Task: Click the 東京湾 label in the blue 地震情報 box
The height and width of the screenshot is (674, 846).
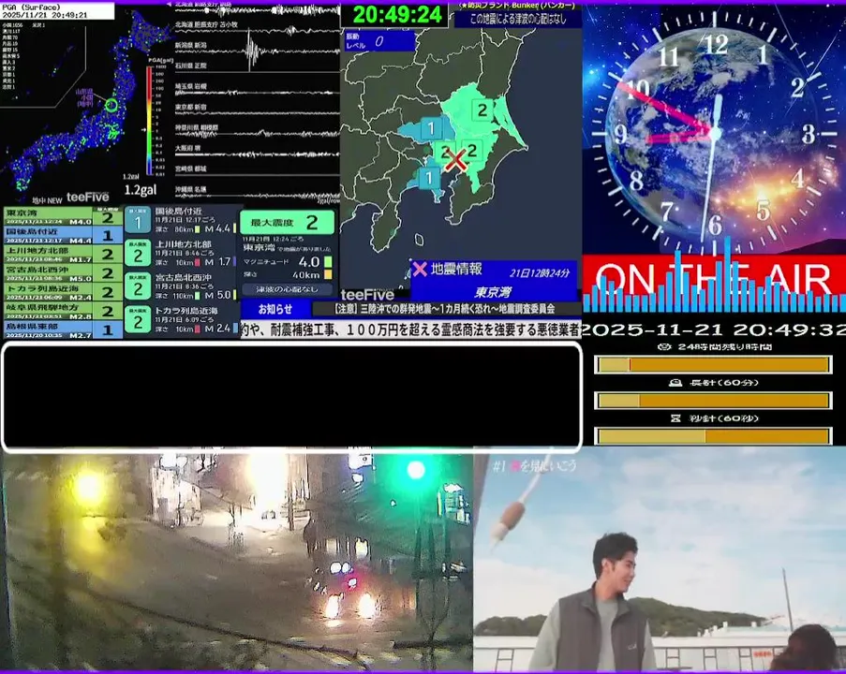Action: tap(493, 292)
